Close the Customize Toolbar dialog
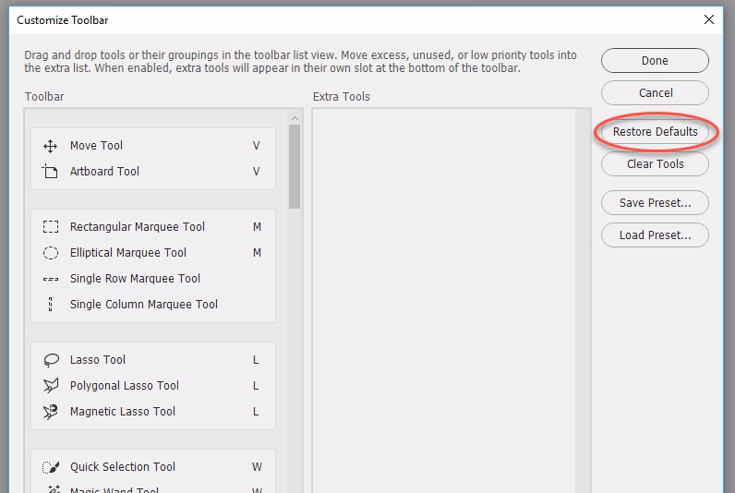 click(709, 19)
